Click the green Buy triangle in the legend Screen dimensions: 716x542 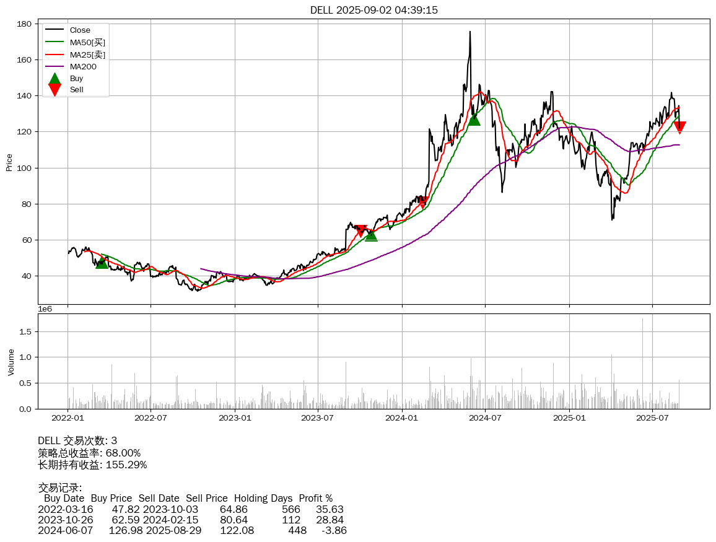(55, 79)
